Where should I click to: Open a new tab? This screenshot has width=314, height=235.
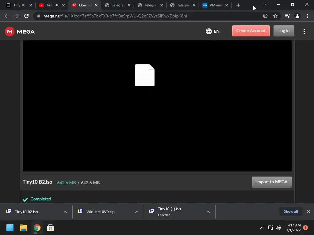(x=238, y=5)
